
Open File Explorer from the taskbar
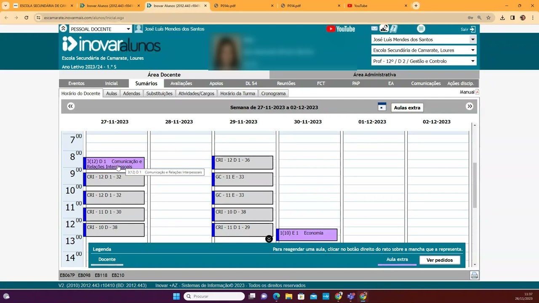289,296
